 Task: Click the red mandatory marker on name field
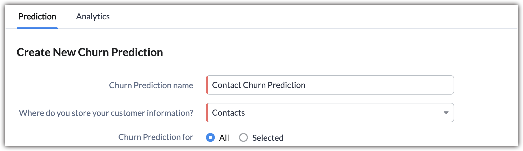[x=207, y=85]
